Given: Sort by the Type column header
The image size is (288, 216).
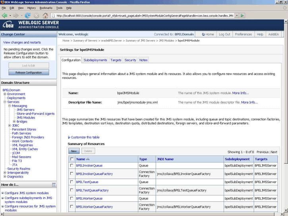Looking at the screenshot, I should pyautogui.click(x=143, y=159).
